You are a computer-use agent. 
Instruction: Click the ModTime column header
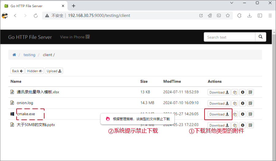[172, 81]
